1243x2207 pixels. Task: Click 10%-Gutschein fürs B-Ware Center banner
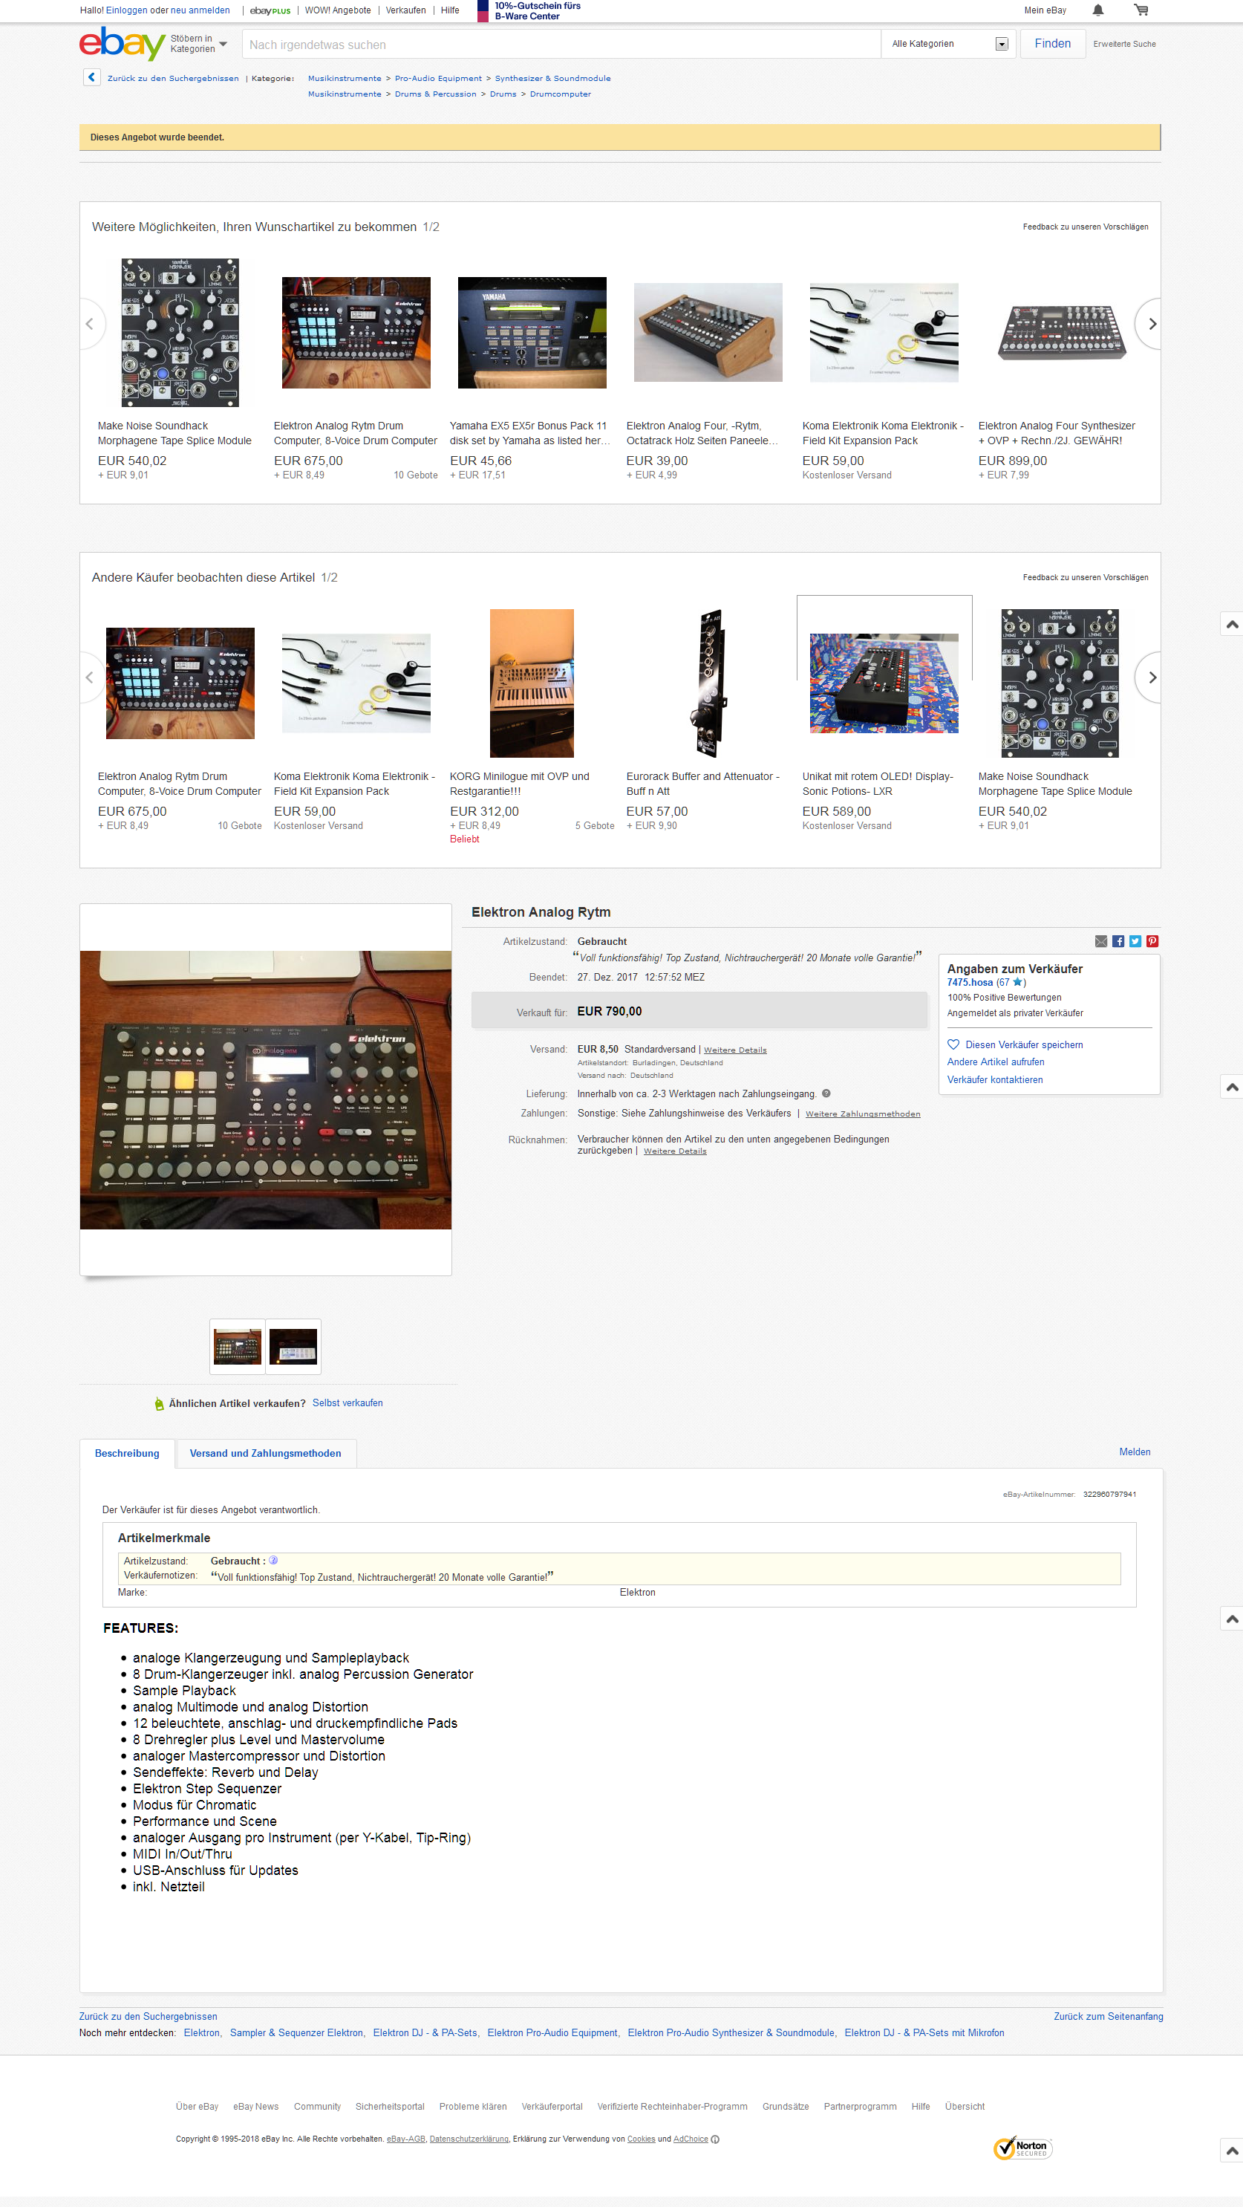pos(529,11)
